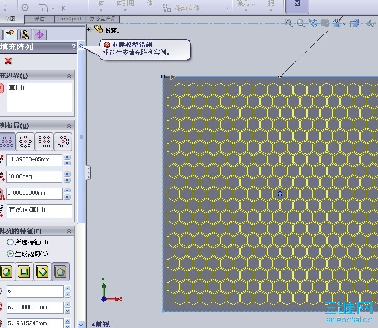This screenshot has height=328, width=378.
Task: Switch to the 办公室产品 tab
Action: coord(103,19)
